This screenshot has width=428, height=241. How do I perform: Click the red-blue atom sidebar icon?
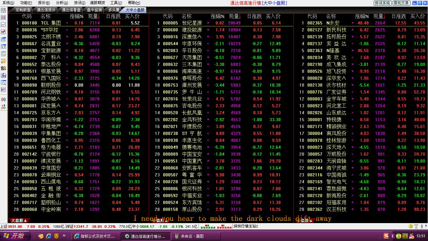pyautogui.click(x=3, y=99)
